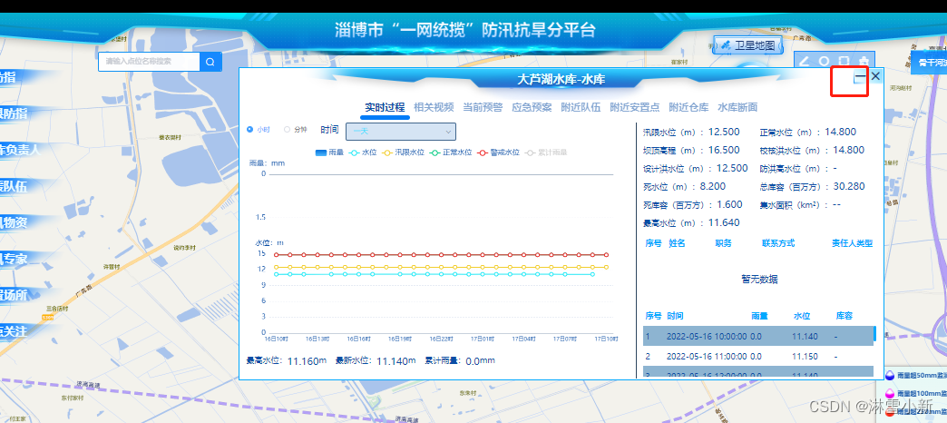The height and width of the screenshot is (423, 947).
Task: Click the 库容 column header
Action: [x=844, y=316]
